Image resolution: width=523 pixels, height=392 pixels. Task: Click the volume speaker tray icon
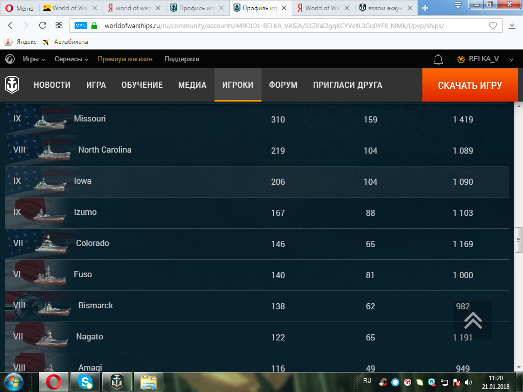469,382
